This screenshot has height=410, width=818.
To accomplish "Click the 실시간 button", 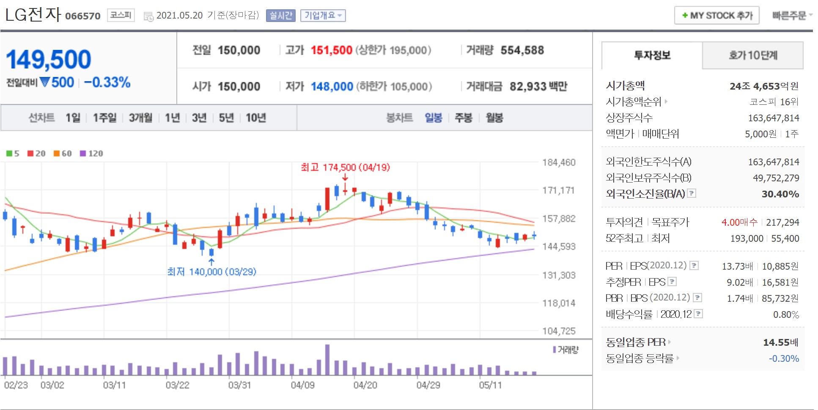I will 281,16.
